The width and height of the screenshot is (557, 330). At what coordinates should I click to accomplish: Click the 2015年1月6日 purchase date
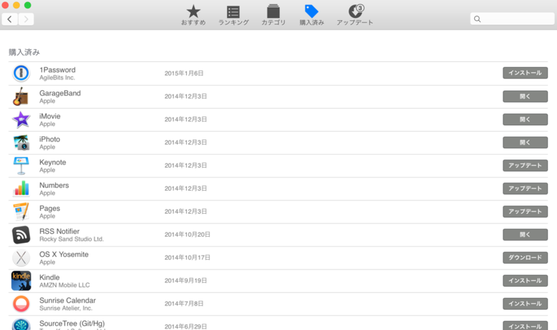184,73
